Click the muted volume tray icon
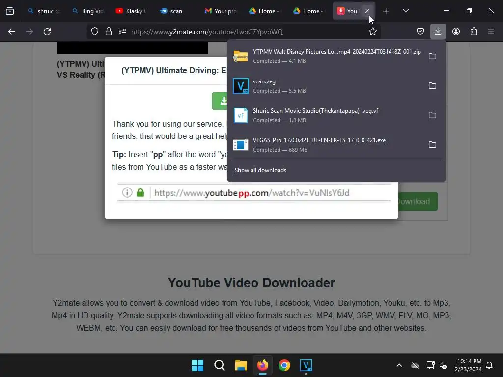The height and width of the screenshot is (377, 503). (x=443, y=365)
